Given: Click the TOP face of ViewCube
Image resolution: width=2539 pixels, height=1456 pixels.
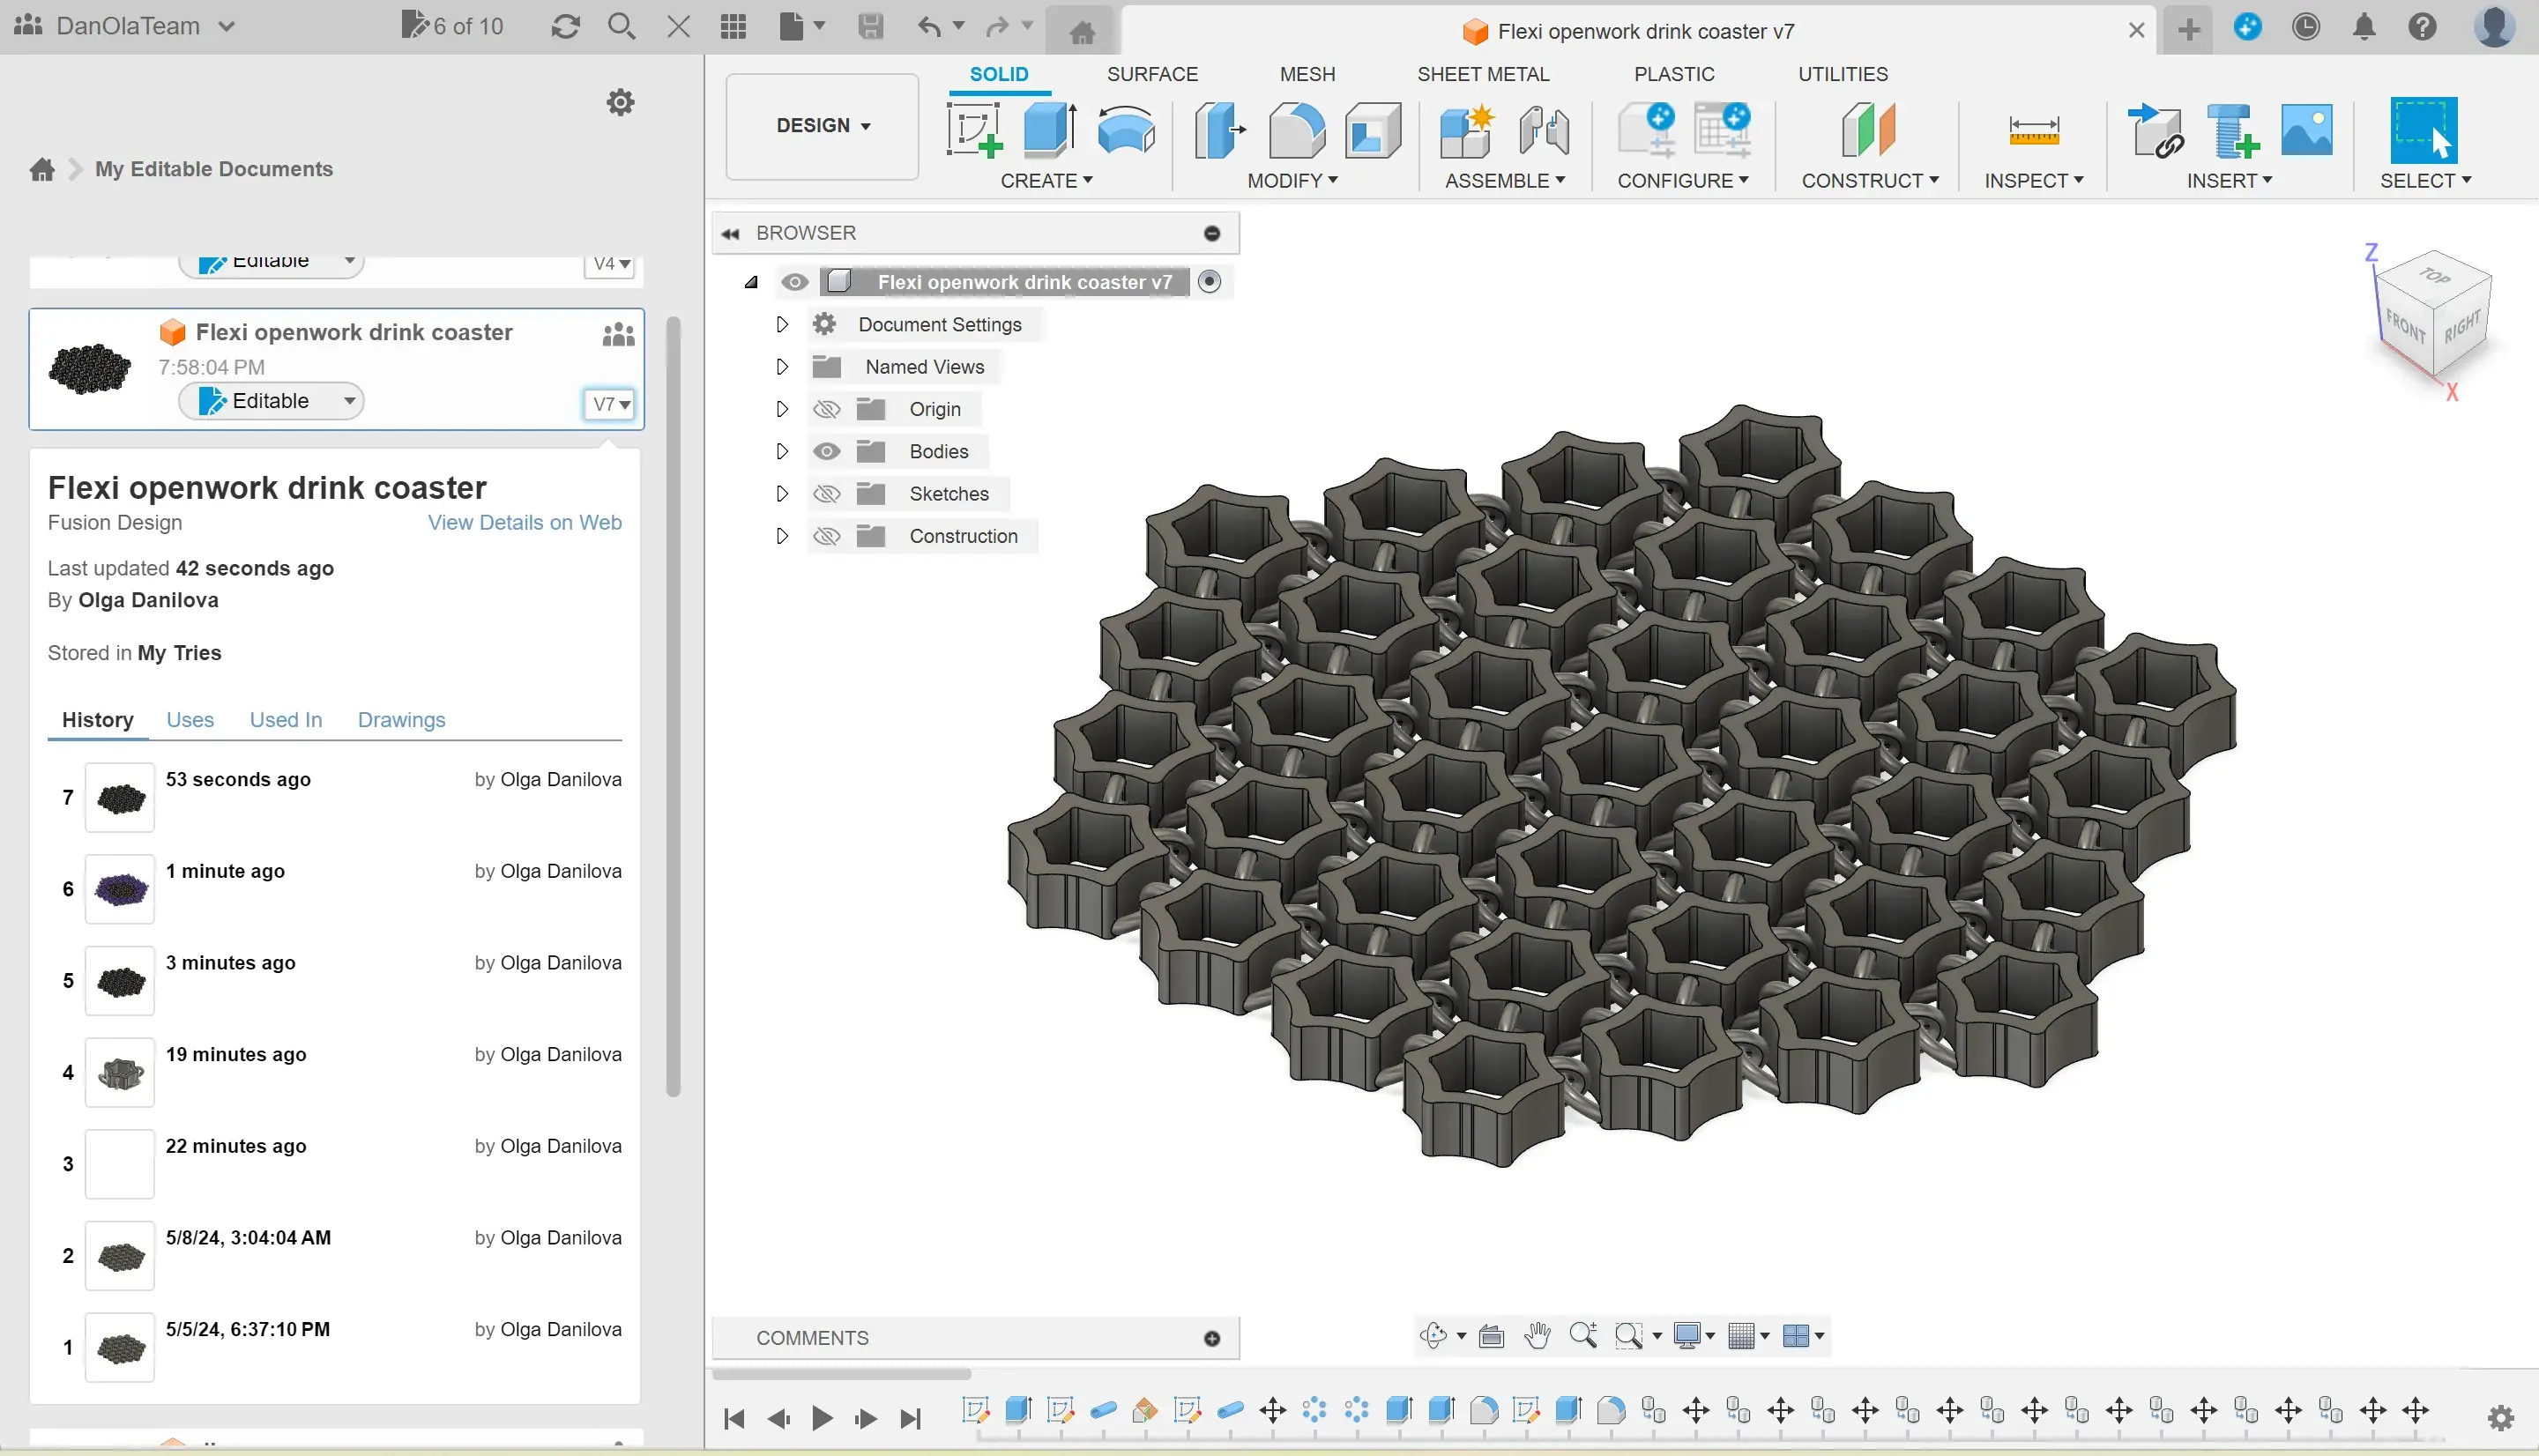Looking at the screenshot, I should pos(2435,275).
